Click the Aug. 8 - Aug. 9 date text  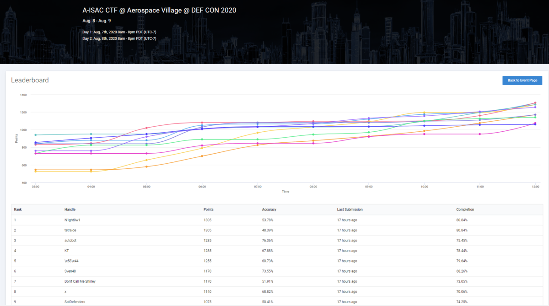pos(97,21)
